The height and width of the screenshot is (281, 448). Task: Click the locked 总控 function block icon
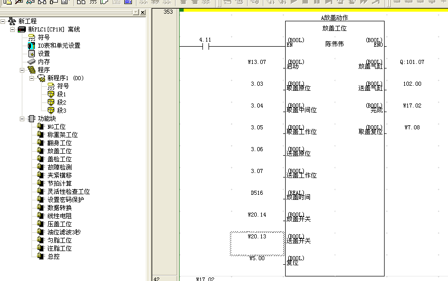(41, 257)
